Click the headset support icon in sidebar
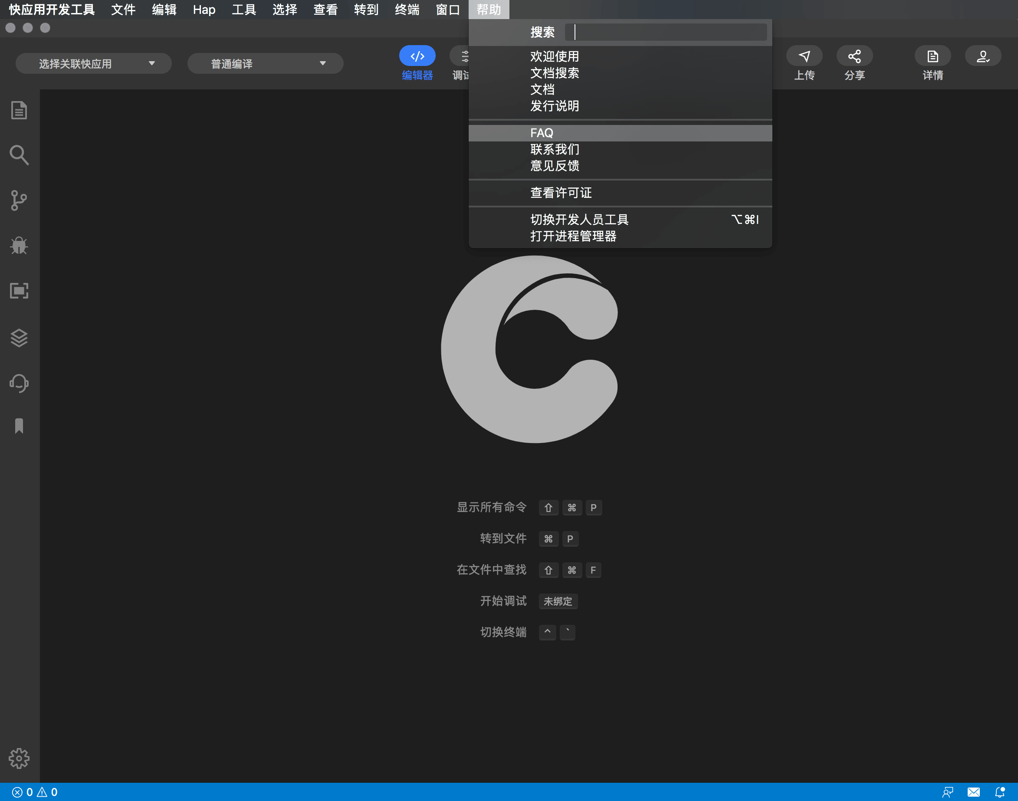Image resolution: width=1018 pixels, height=801 pixels. [19, 383]
